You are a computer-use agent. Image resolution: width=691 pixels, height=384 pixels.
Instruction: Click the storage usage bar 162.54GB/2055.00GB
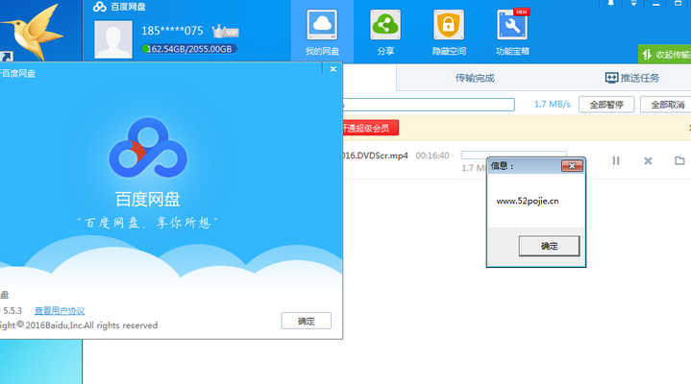(189, 49)
